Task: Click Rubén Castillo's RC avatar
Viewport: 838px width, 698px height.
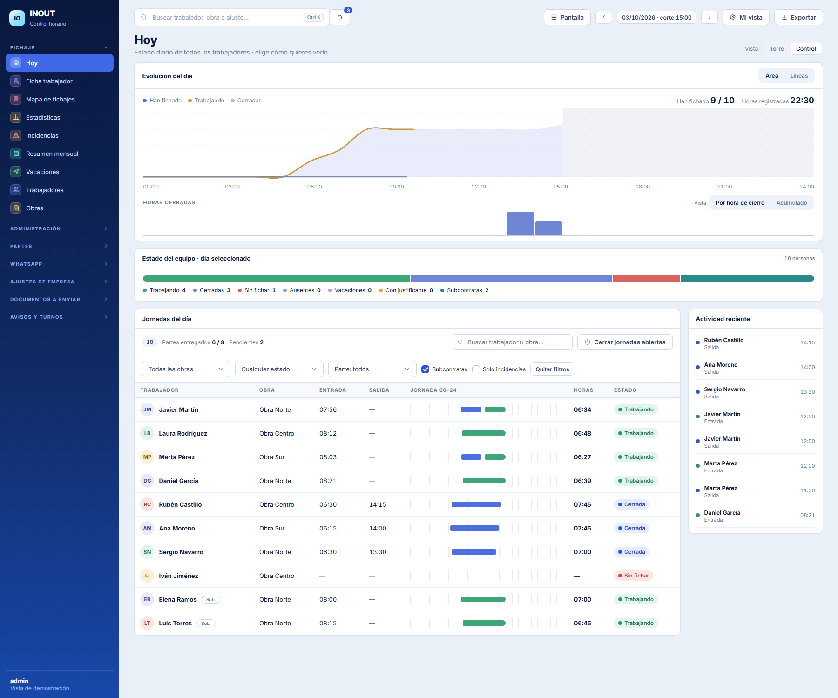Action: click(147, 504)
